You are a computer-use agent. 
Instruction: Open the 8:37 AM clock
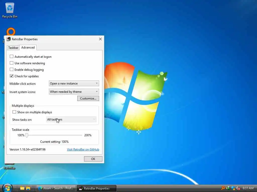pyautogui.click(x=248, y=188)
